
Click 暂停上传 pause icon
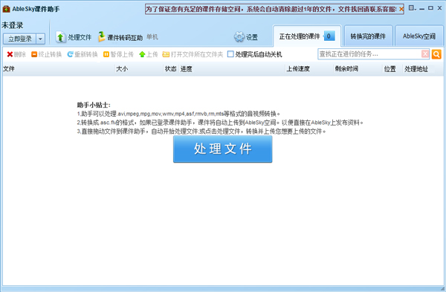click(x=106, y=54)
